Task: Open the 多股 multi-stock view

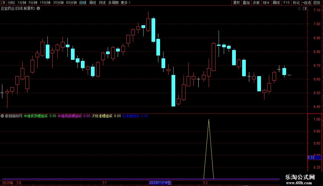Action: 256,3
